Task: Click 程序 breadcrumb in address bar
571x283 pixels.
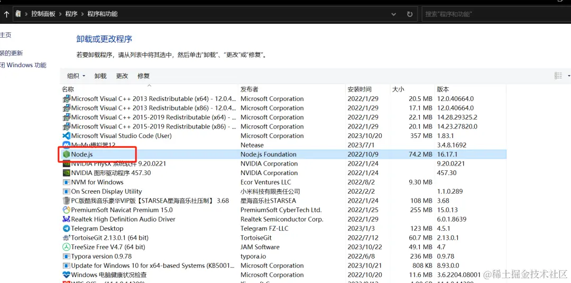Action: [x=71, y=14]
